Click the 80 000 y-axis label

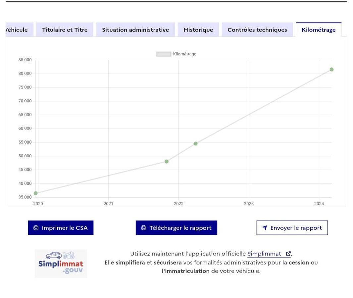[x=25, y=74]
